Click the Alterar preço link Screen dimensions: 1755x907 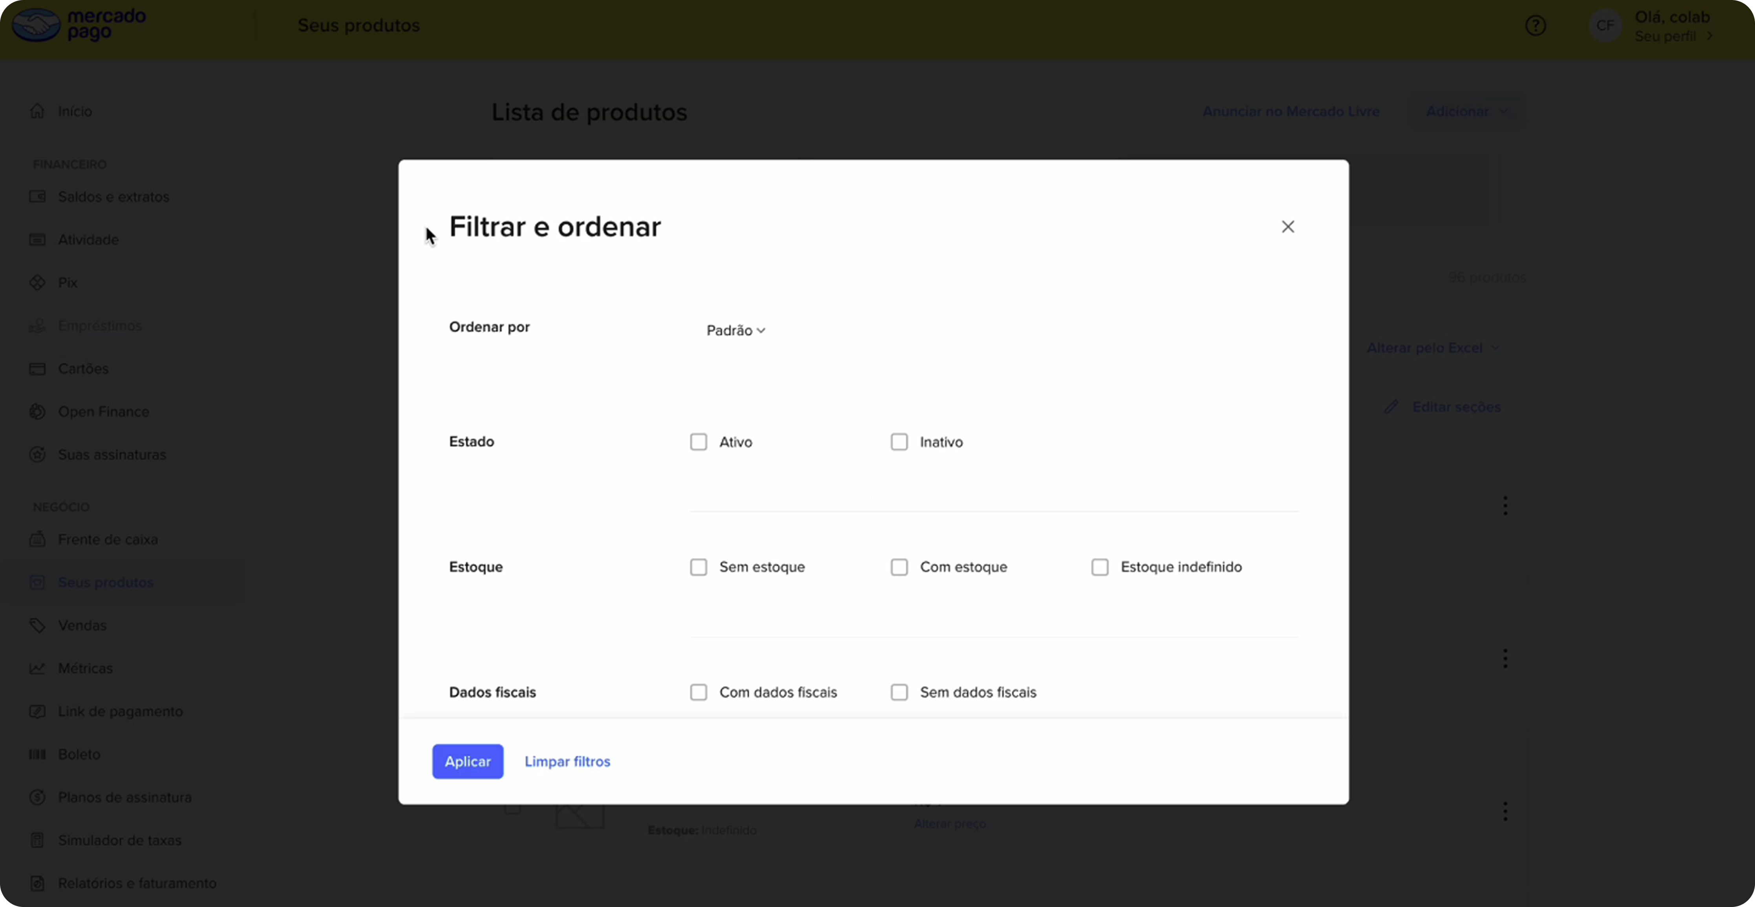(x=950, y=824)
